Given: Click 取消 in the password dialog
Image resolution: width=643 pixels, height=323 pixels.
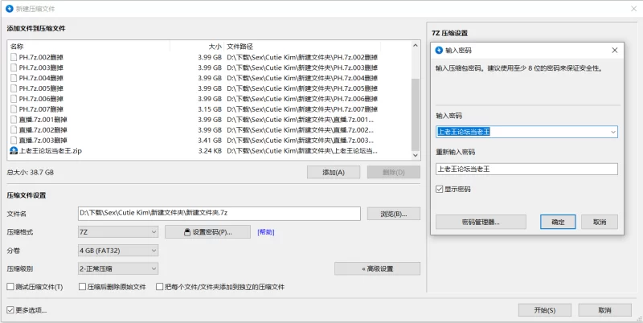Looking at the screenshot, I should pyautogui.click(x=600, y=223).
